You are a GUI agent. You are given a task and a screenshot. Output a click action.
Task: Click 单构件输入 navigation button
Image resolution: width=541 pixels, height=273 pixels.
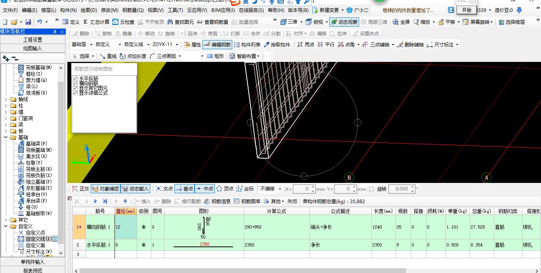[x=32, y=262]
